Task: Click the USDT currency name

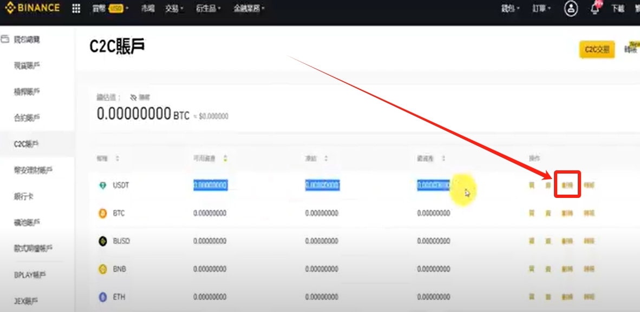Action: (x=121, y=185)
